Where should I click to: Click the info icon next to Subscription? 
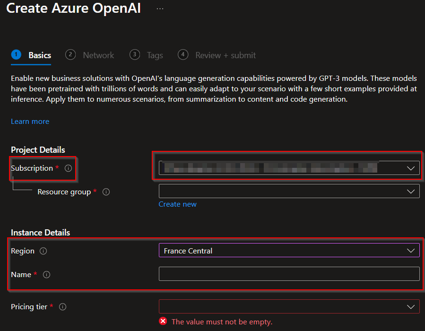tap(68, 168)
